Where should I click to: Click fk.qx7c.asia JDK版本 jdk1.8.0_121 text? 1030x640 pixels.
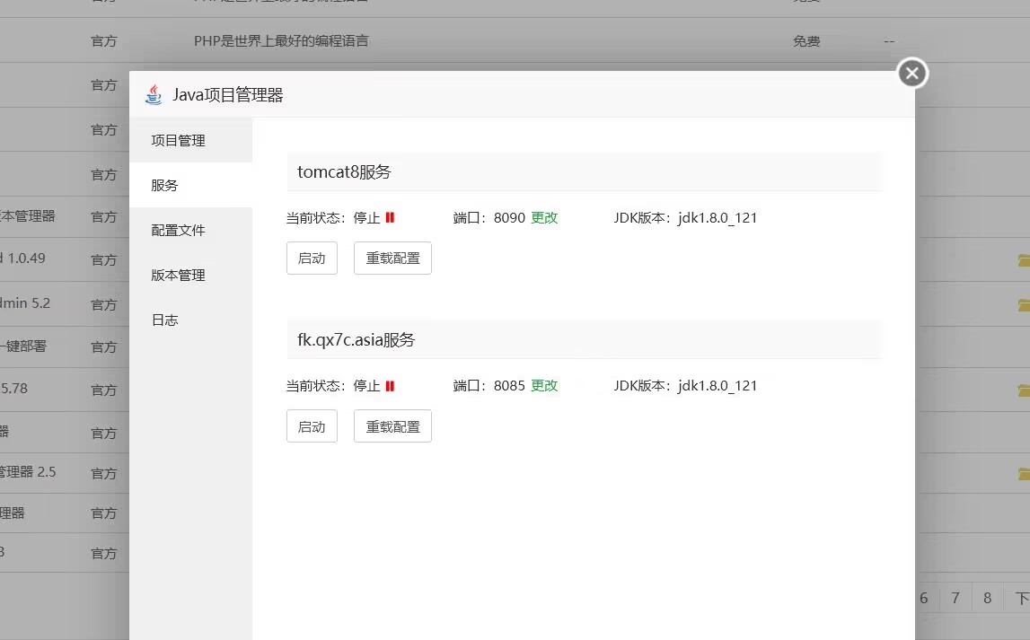[x=685, y=386]
